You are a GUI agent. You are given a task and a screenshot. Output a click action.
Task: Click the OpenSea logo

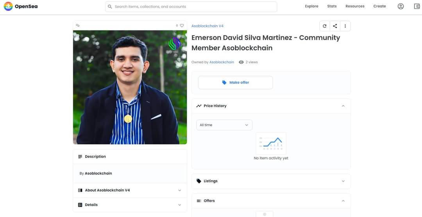click(x=21, y=6)
